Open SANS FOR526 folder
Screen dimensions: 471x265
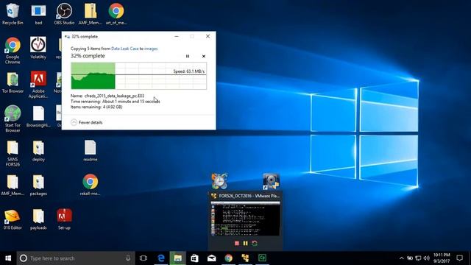13,153
